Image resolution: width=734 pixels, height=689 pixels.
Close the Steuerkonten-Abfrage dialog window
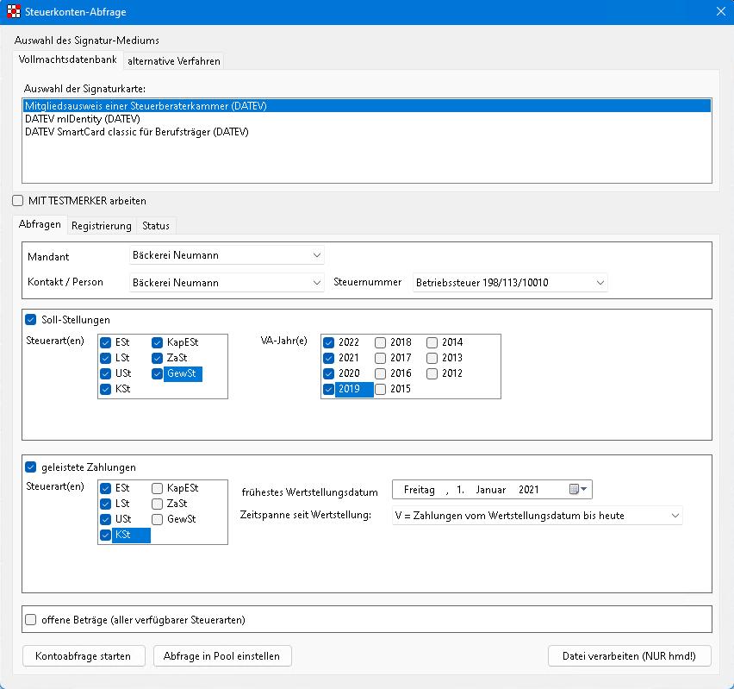(x=720, y=11)
